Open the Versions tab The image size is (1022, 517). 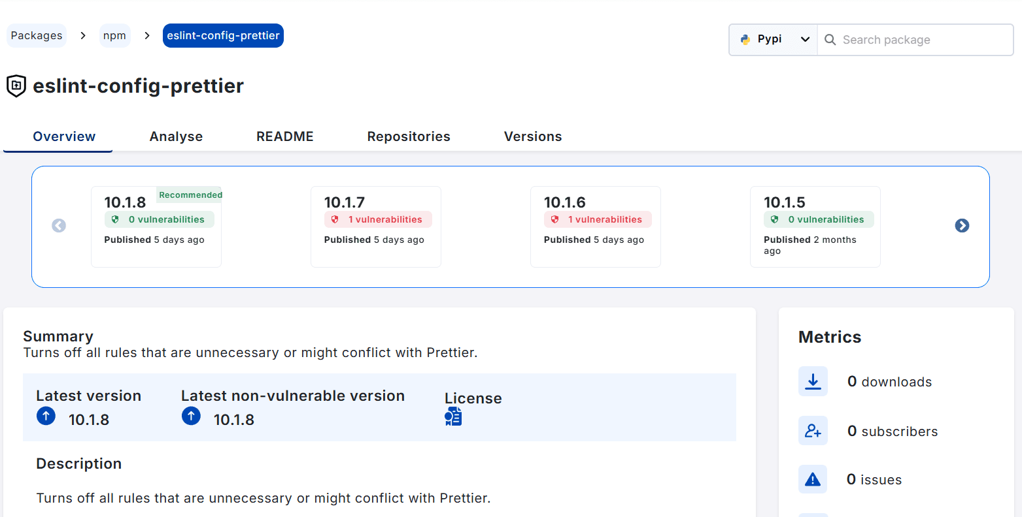coord(533,136)
